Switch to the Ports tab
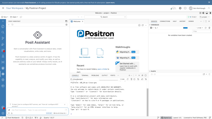Screen dimensions: 212x119 point(113,75)
